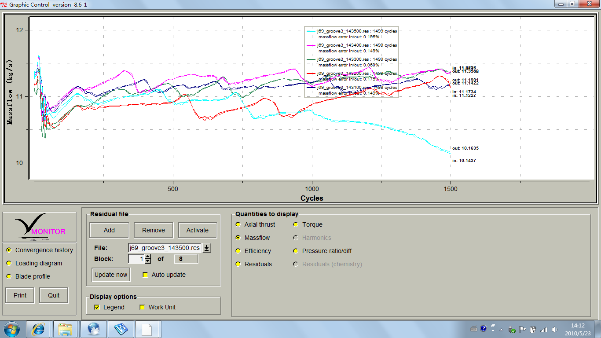Image resolution: width=601 pixels, height=338 pixels.
Task: Enable the Work Unit checkbox
Action: pyautogui.click(x=142, y=307)
